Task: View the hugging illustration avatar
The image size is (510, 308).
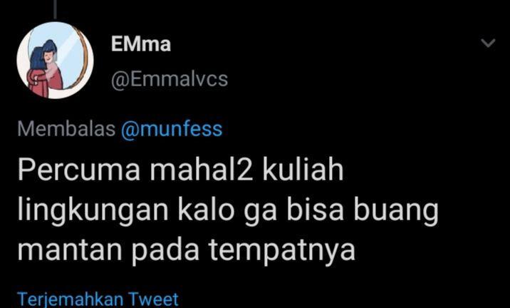Action: coord(56,60)
